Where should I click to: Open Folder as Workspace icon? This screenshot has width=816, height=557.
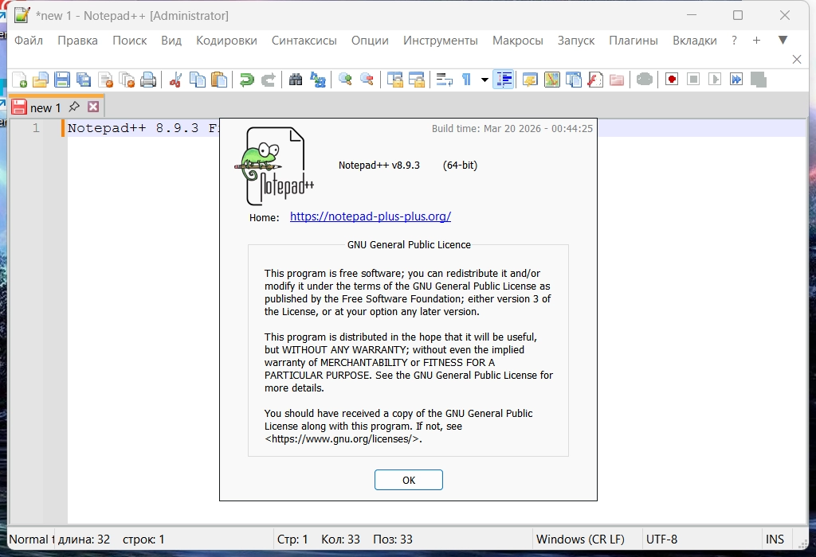(617, 80)
